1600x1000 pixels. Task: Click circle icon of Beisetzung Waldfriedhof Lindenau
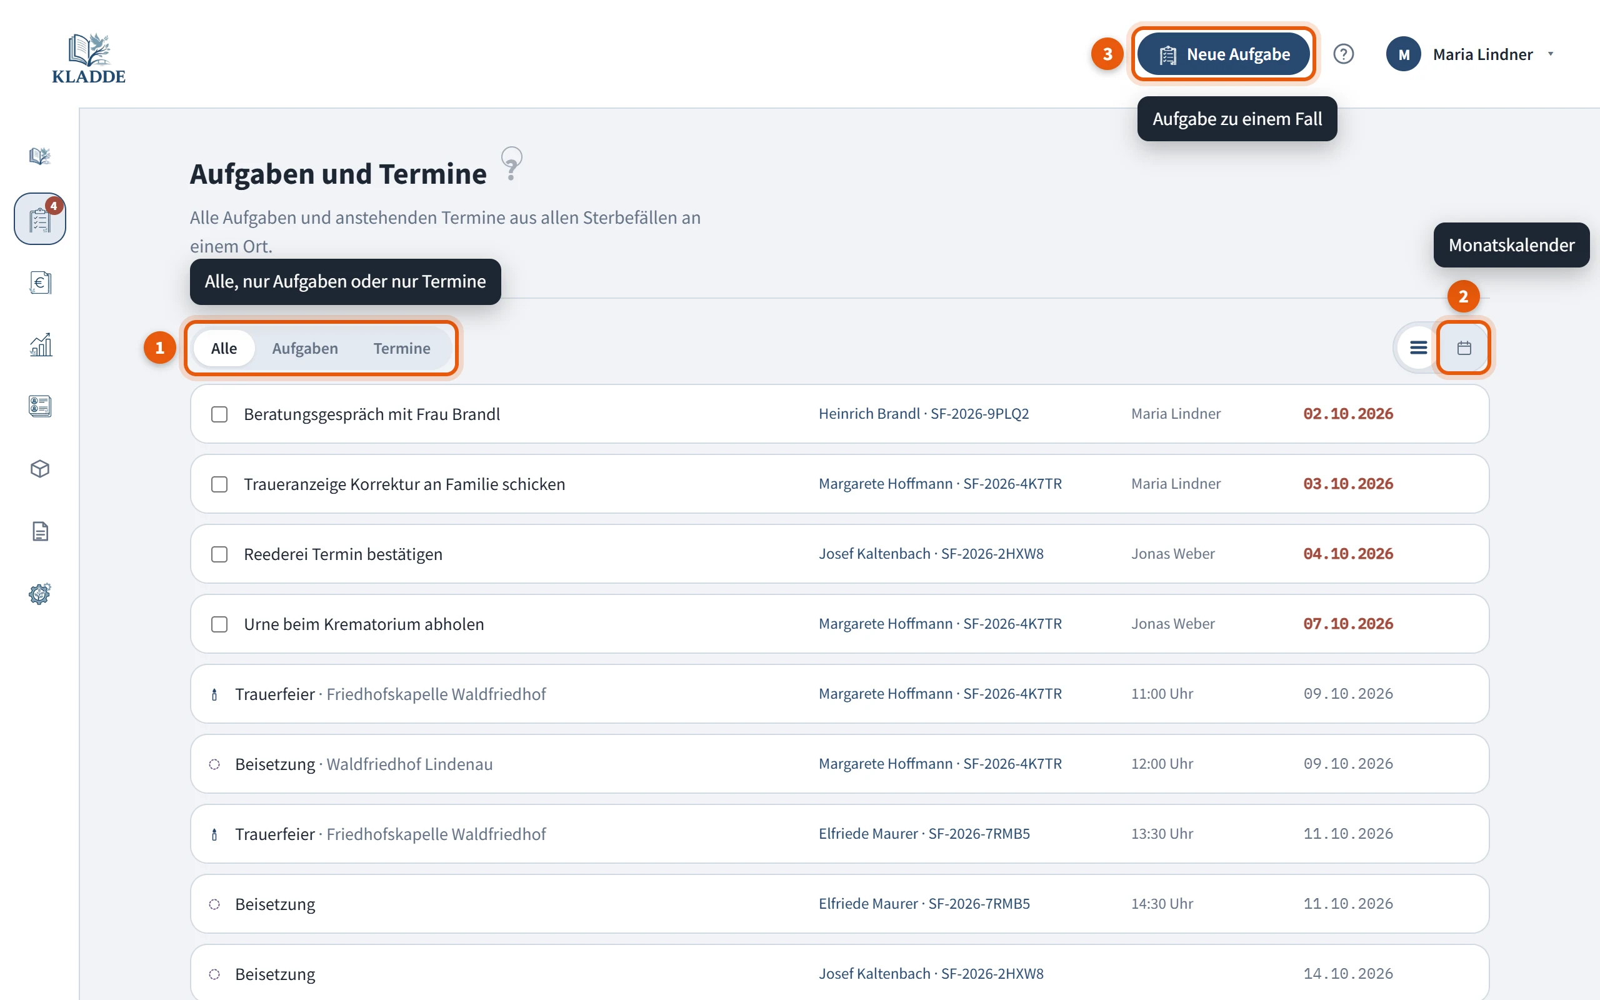214,764
